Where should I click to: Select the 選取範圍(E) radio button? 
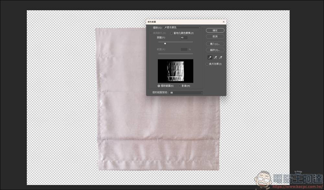pyautogui.click(x=158, y=86)
